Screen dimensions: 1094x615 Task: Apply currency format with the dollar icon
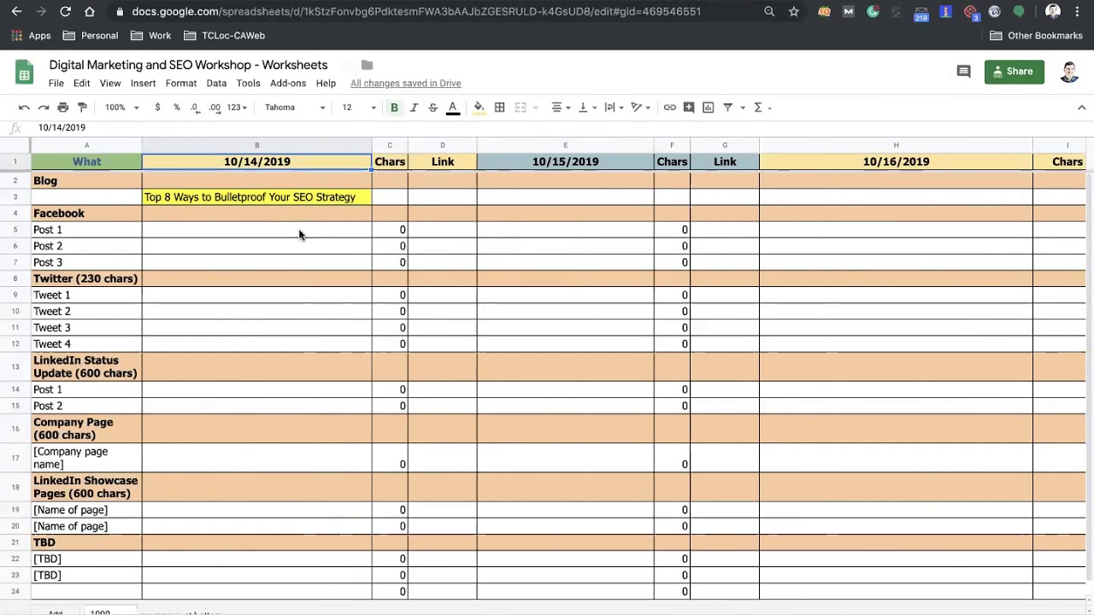[x=157, y=108]
